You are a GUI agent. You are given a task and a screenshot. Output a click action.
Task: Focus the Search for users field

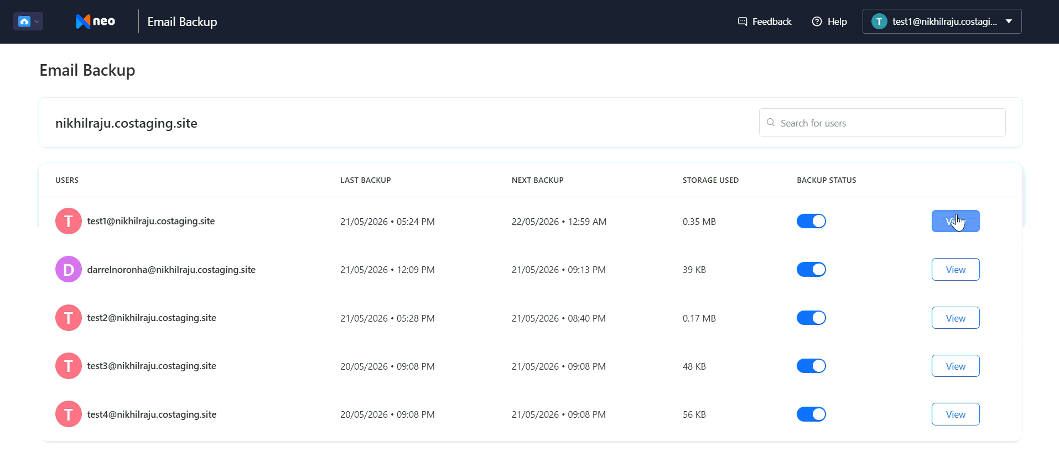(x=882, y=123)
